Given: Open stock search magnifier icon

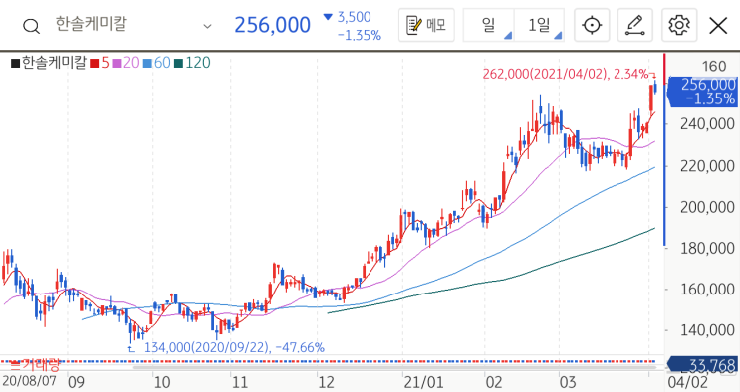Looking at the screenshot, I should point(31,26).
